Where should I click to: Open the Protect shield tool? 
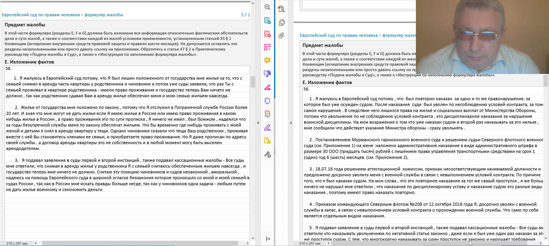click(267, 101)
